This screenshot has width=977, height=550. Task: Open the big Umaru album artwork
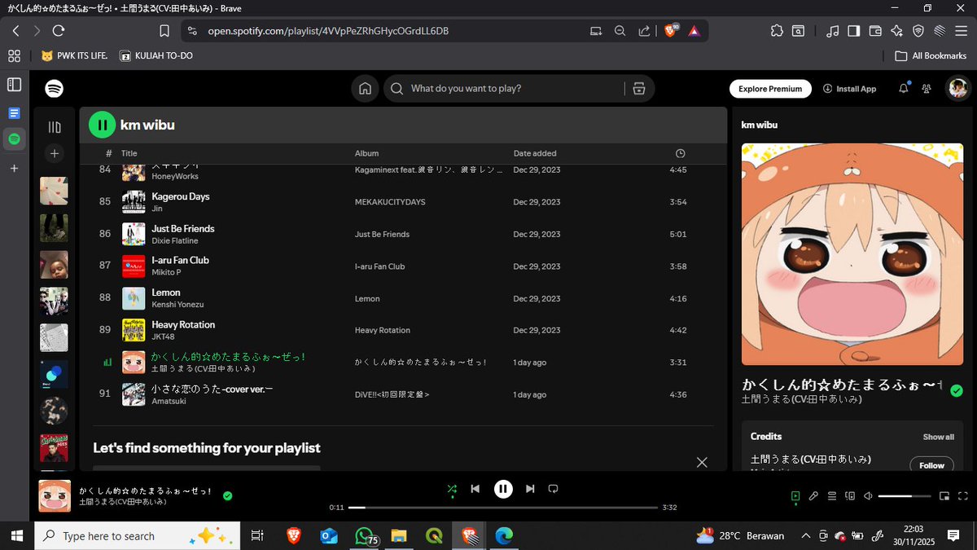[x=852, y=254]
